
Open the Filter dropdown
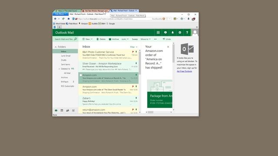(x=134, y=47)
